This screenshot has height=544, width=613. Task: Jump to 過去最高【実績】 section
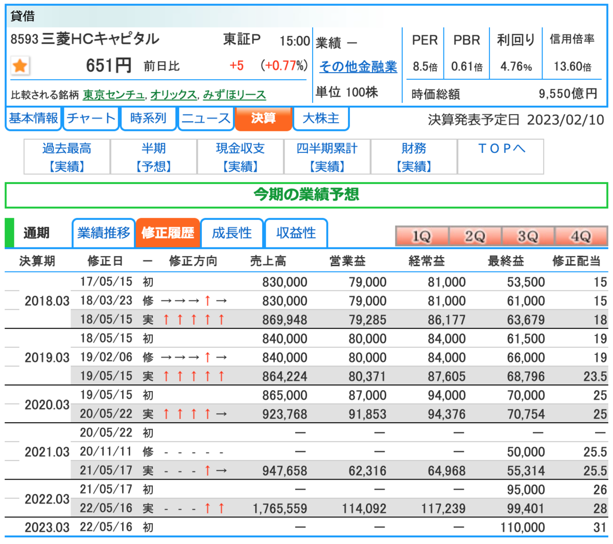[67, 157]
